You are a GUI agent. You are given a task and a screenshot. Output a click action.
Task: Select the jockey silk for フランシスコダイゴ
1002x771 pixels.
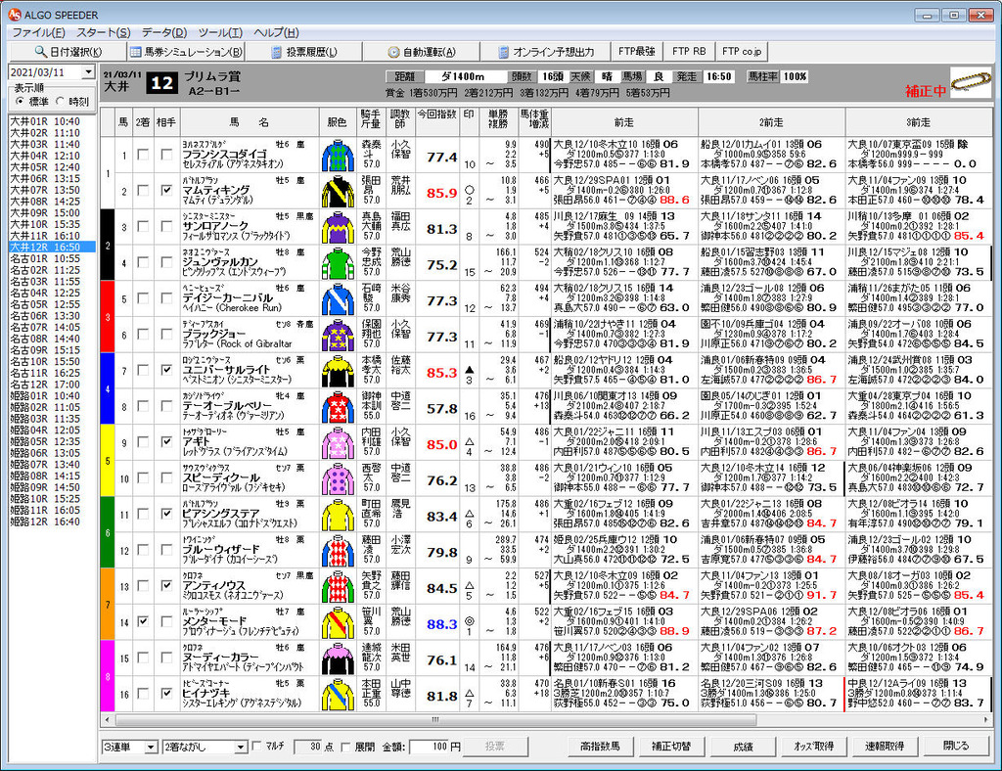point(338,156)
